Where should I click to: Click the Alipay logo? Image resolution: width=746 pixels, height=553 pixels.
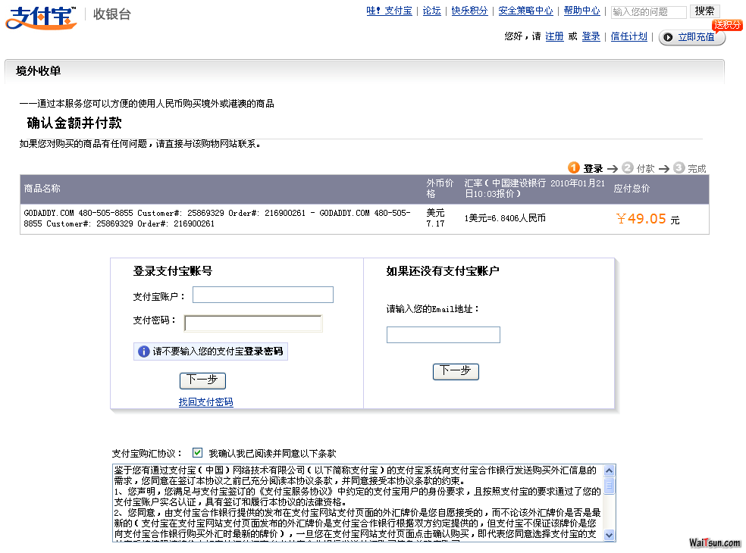[x=42, y=17]
